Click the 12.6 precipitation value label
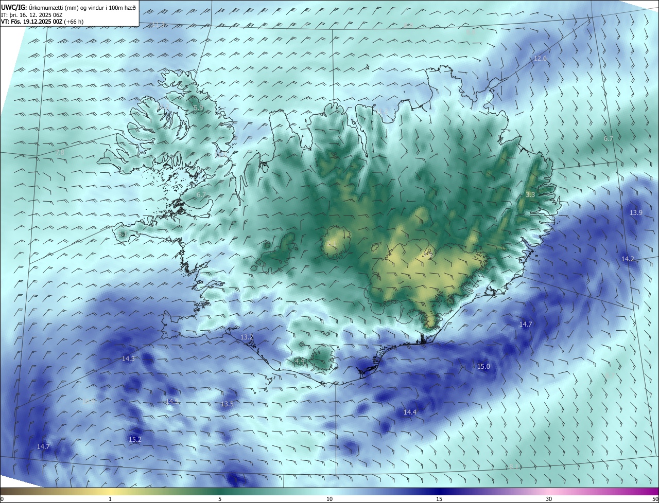 pyautogui.click(x=540, y=58)
